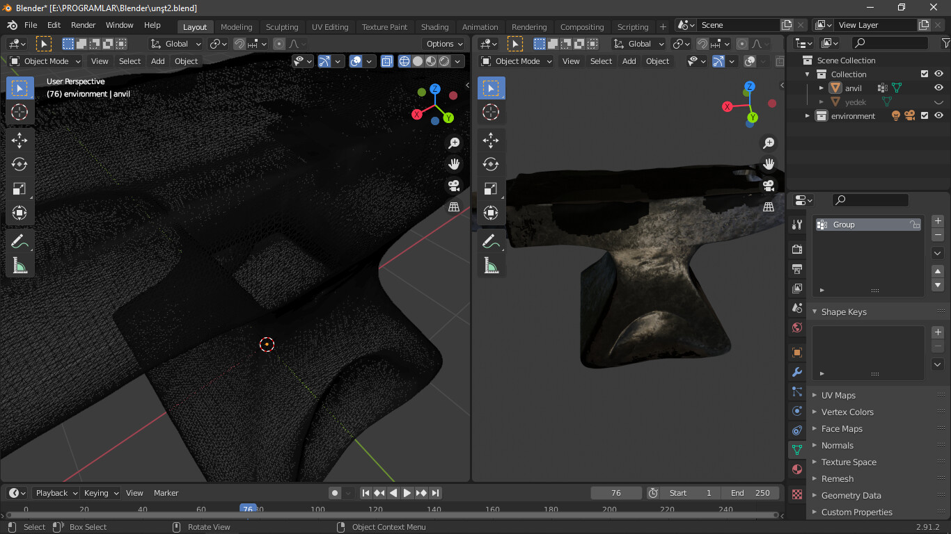Image resolution: width=951 pixels, height=534 pixels.
Task: Click the Play animation button
Action: tap(407, 493)
